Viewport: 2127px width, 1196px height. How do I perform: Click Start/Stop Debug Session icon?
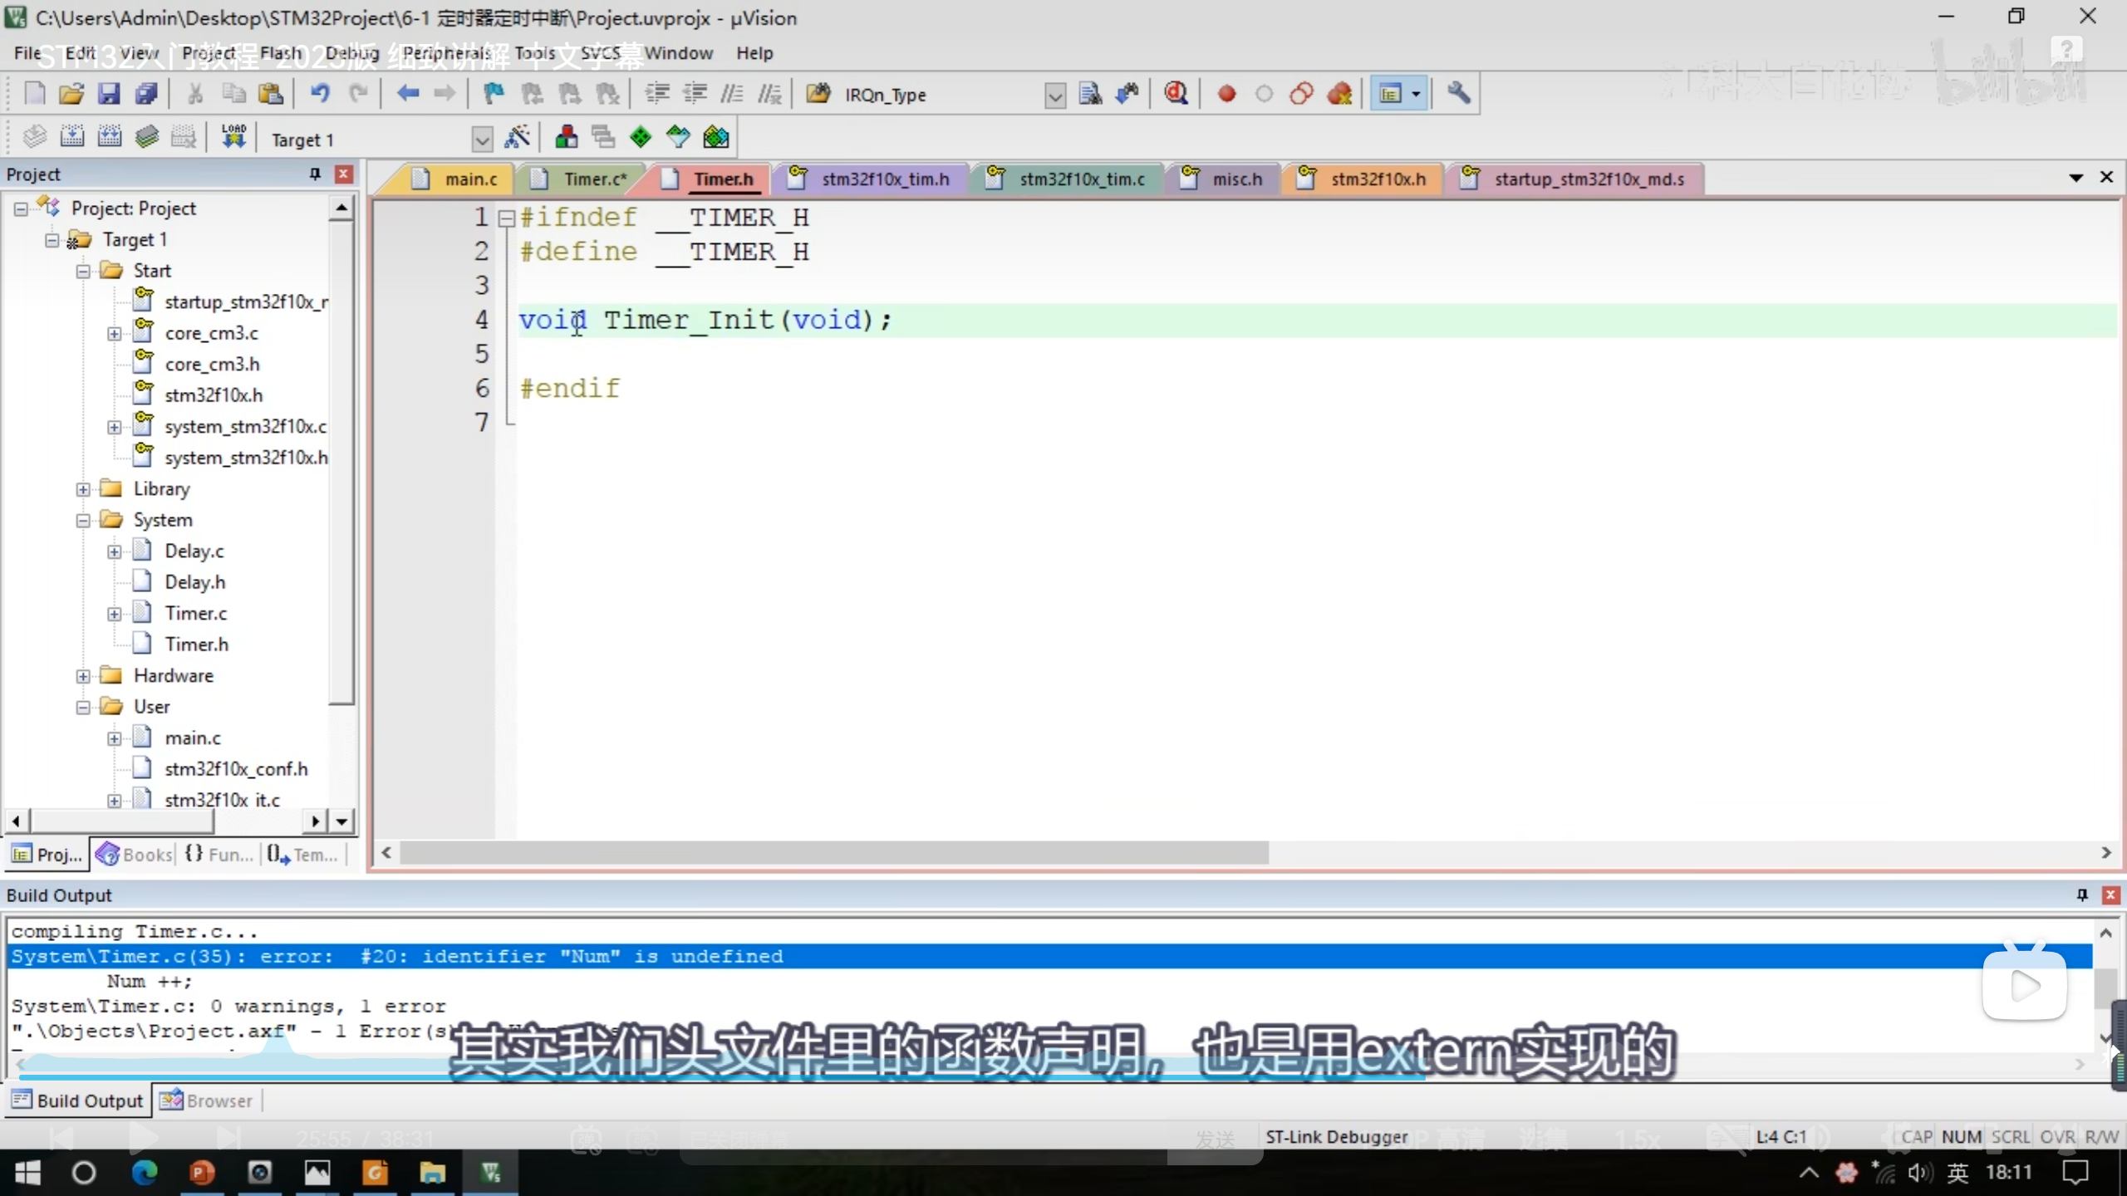tap(1176, 94)
